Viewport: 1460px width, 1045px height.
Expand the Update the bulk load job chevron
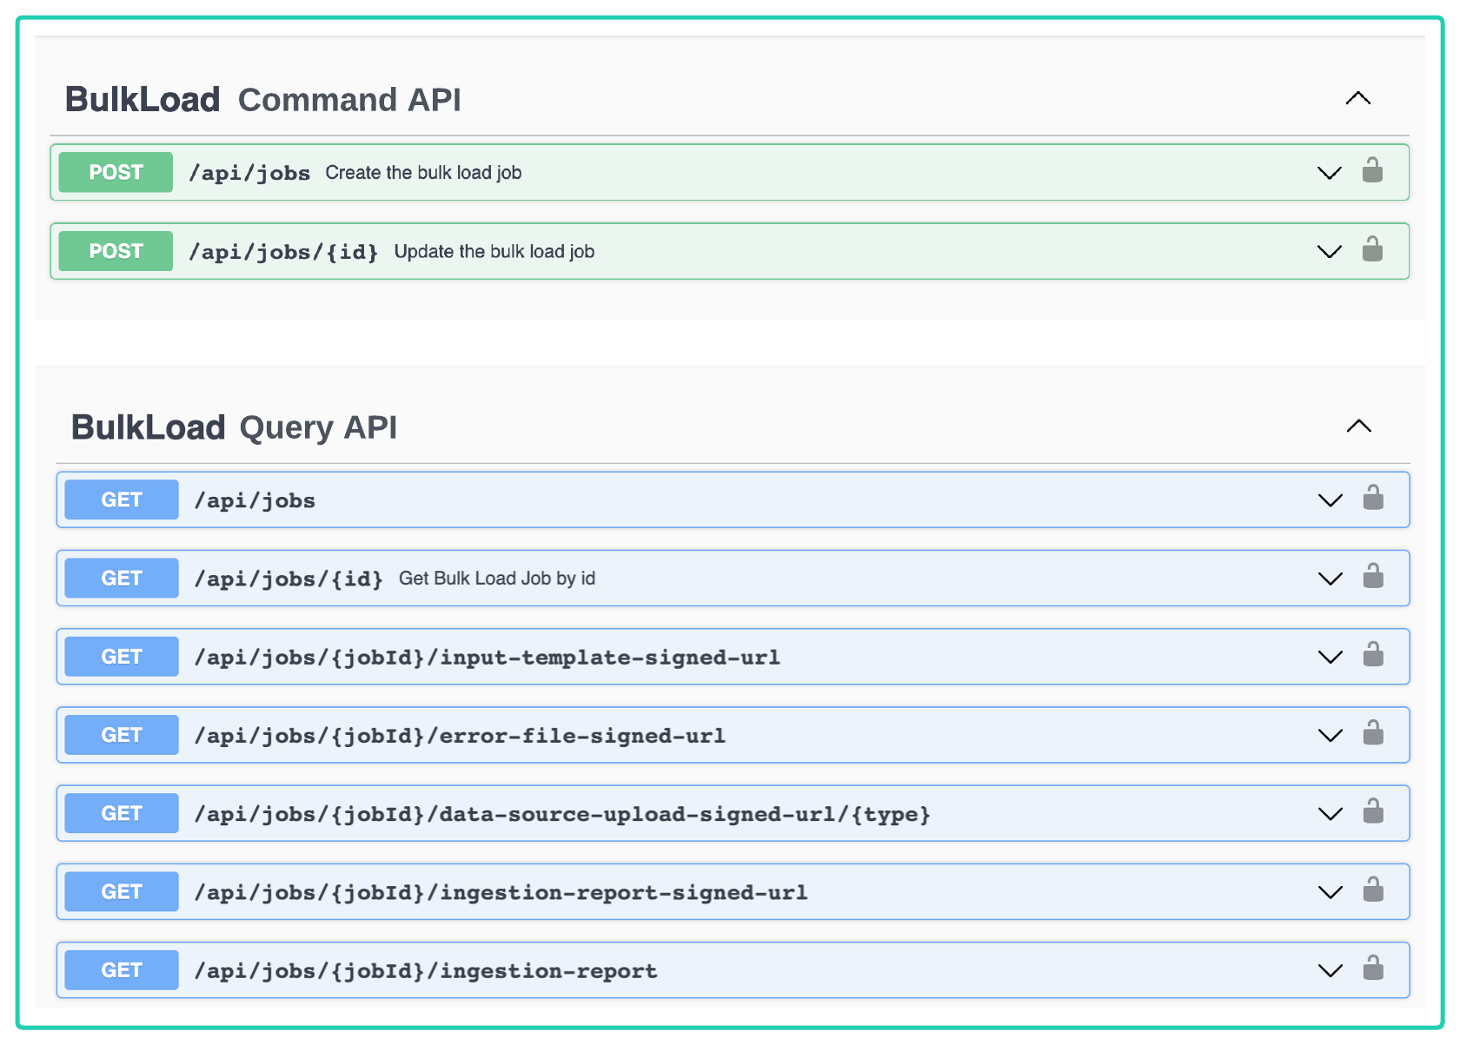pos(1329,252)
